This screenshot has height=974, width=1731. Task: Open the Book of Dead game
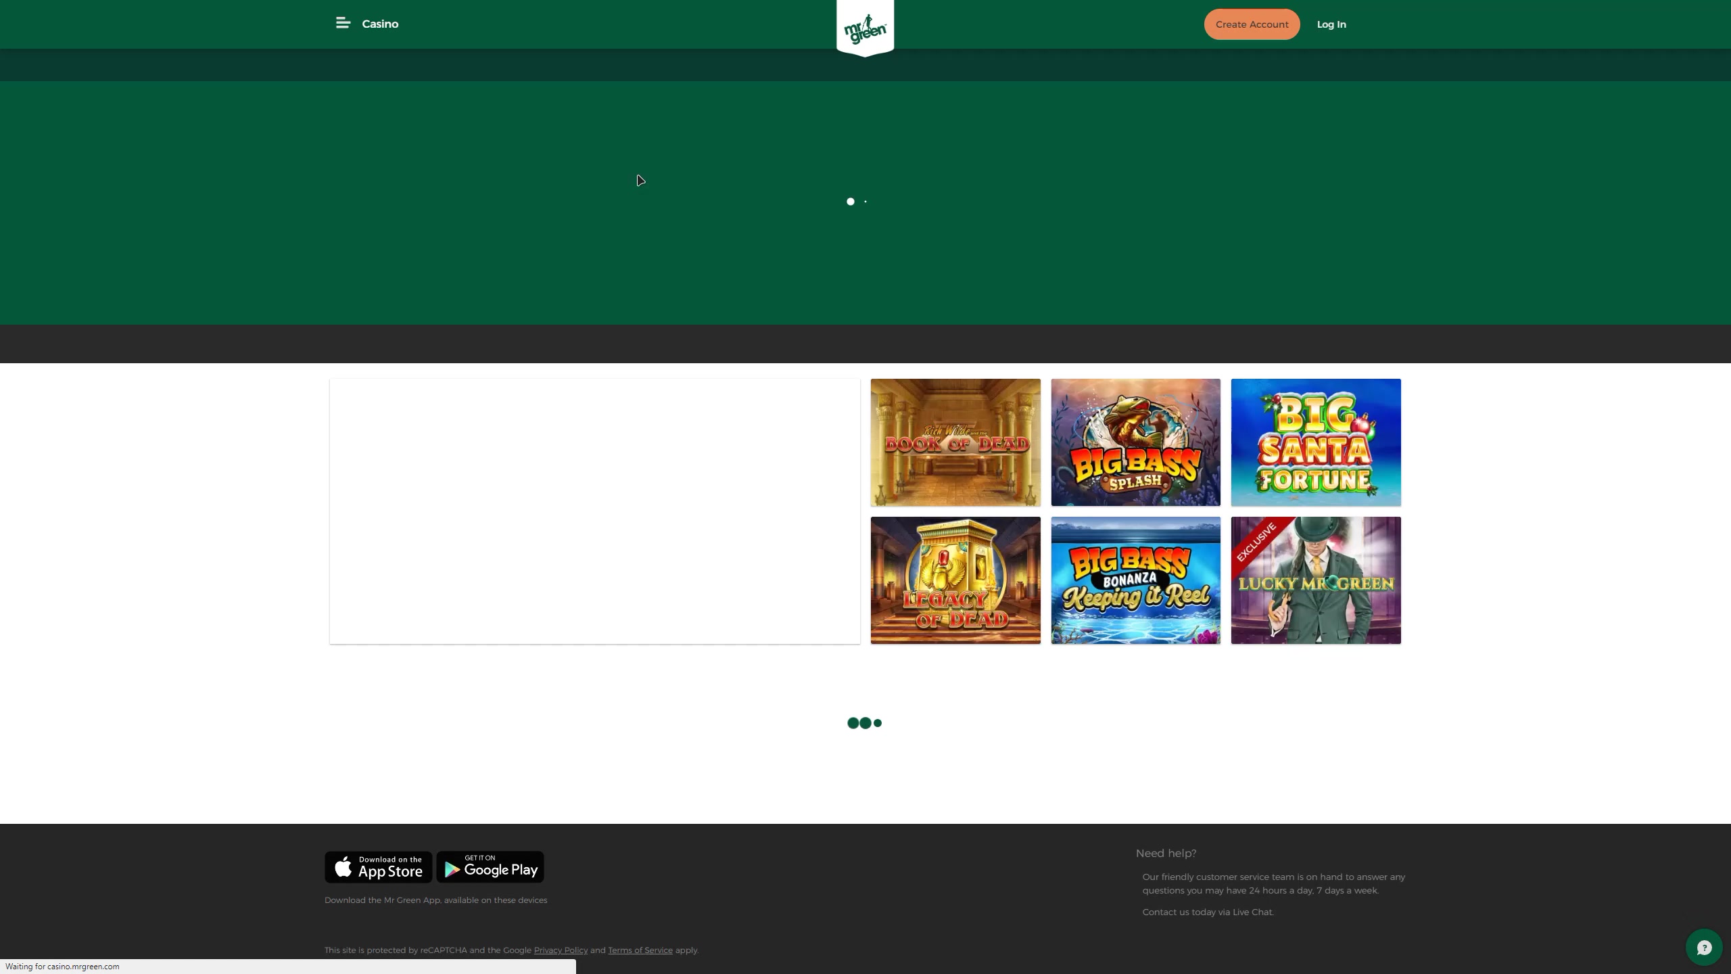955,442
